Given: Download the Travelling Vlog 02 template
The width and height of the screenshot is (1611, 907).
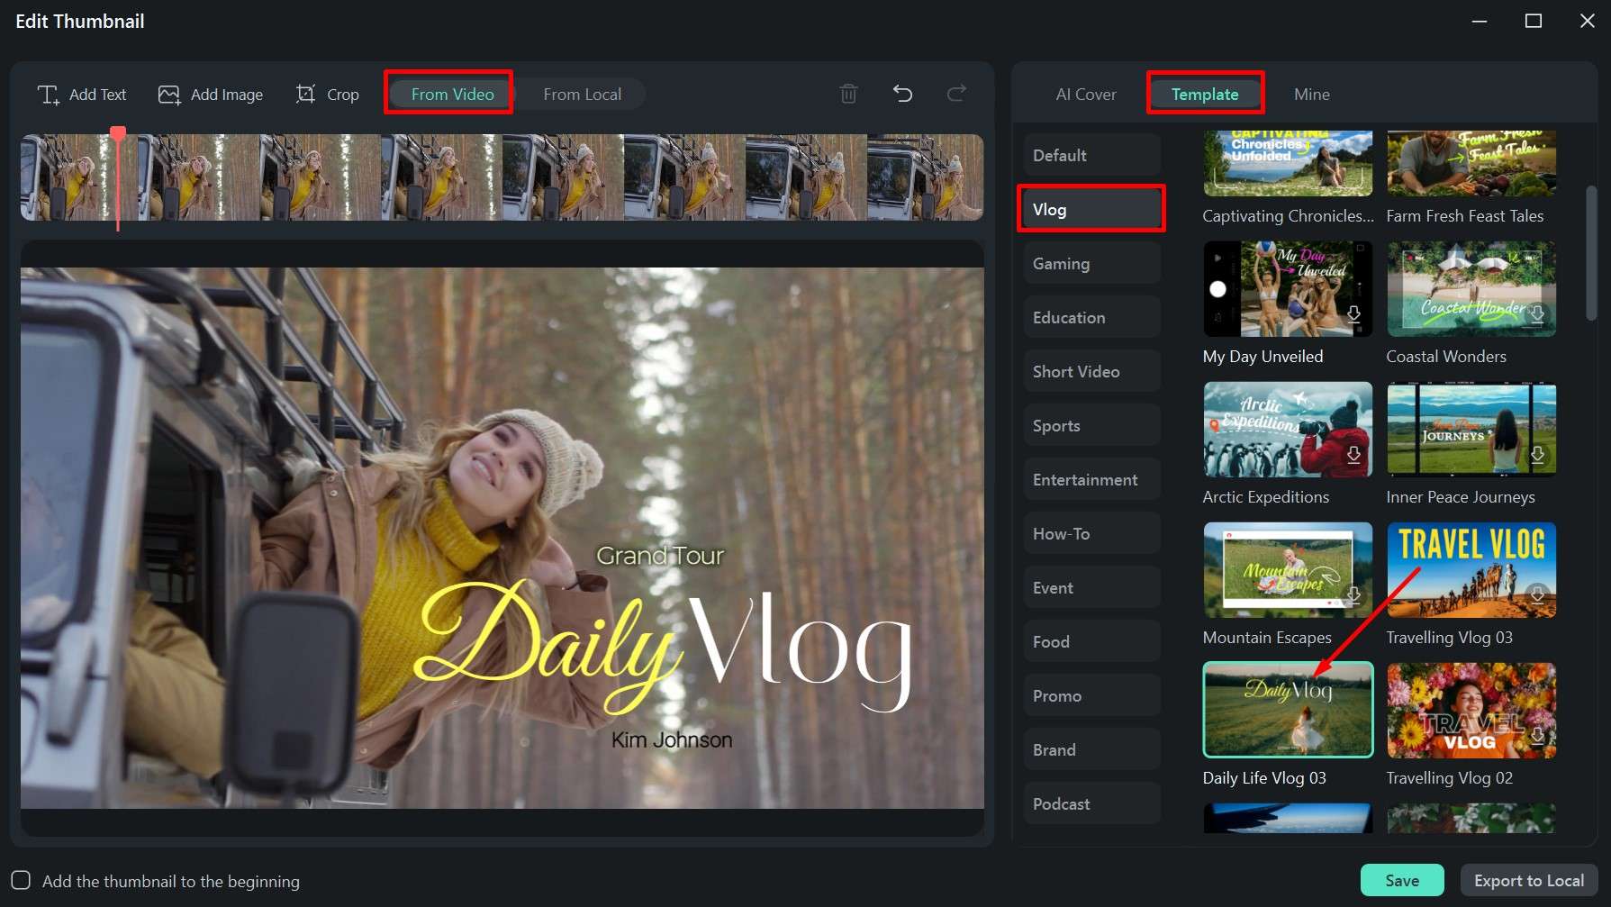Looking at the screenshot, I should (1537, 736).
